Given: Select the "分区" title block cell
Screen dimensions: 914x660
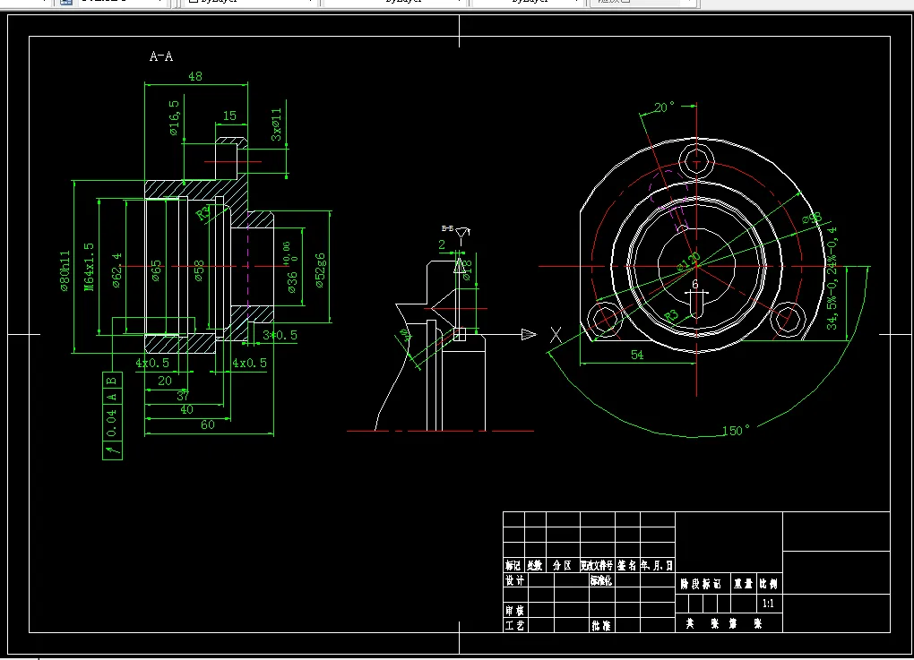Looking at the screenshot, I should pos(562,565).
